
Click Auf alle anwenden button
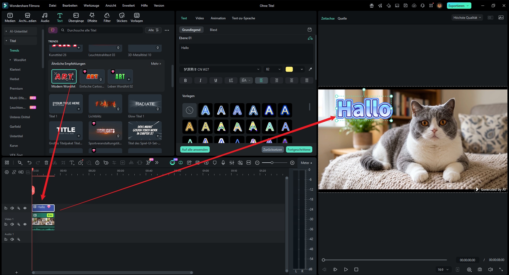point(195,150)
